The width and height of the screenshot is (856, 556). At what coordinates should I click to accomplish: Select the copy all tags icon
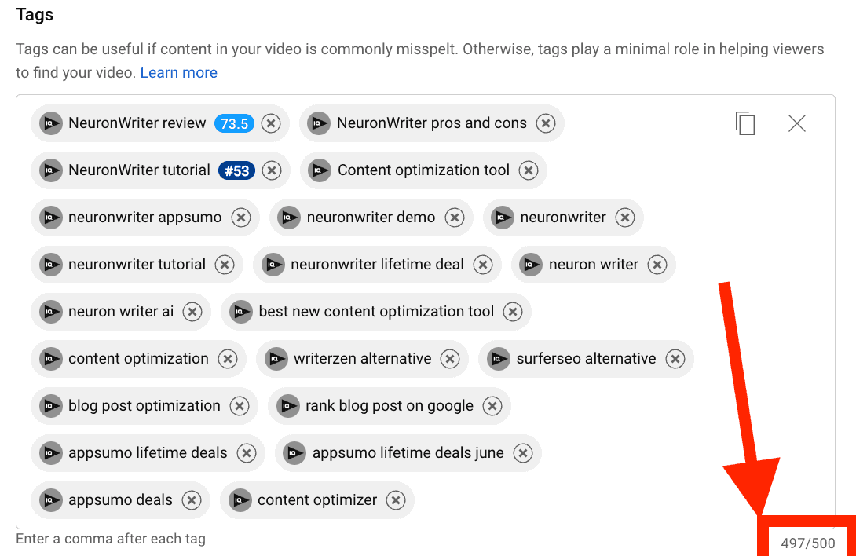[744, 123]
